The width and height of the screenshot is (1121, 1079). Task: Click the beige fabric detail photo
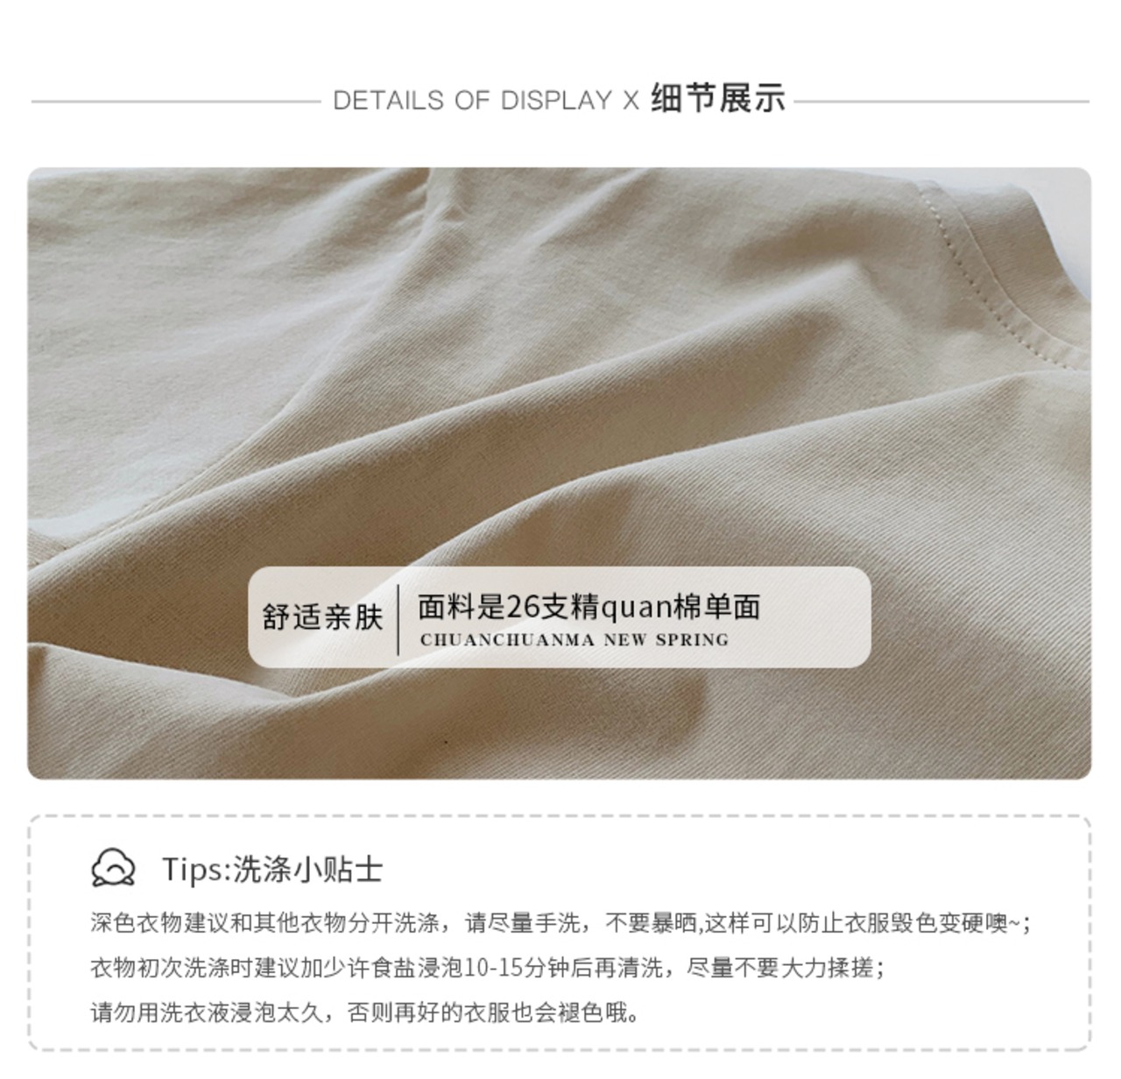click(560, 473)
